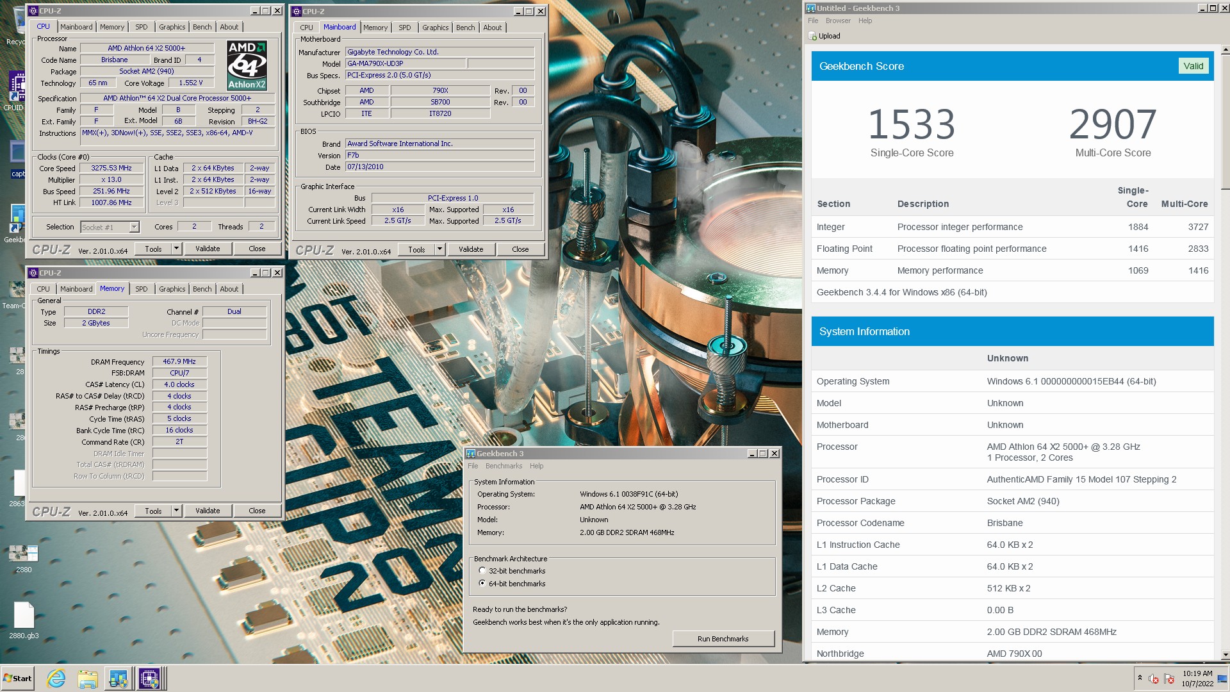
Task: Open the Socket #1 selection dropdown
Action: click(134, 227)
